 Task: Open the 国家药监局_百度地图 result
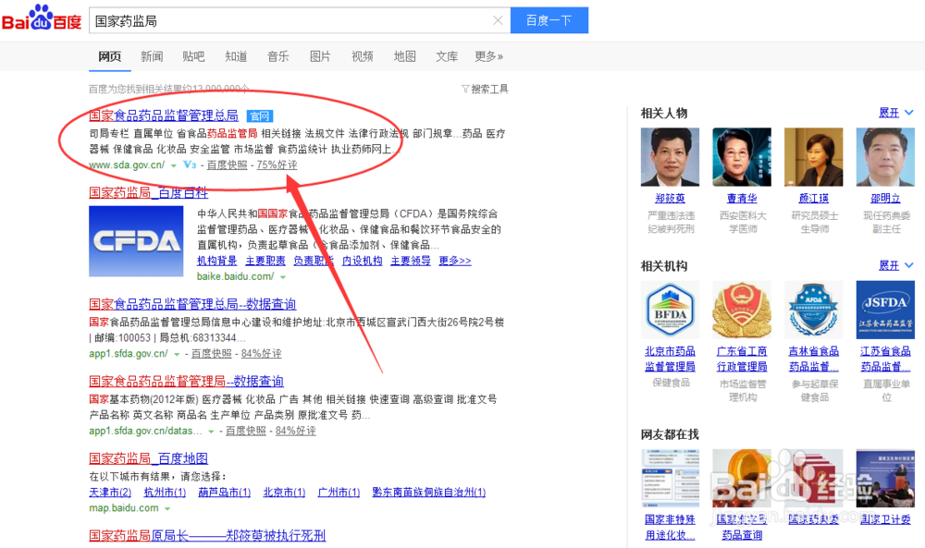pyautogui.click(x=148, y=458)
